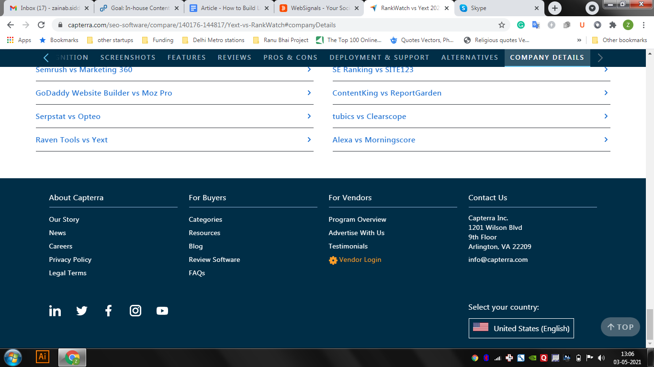Open the Delhi Metro stations bookmark folder
Image resolution: width=654 pixels, height=367 pixels.
click(x=213, y=40)
